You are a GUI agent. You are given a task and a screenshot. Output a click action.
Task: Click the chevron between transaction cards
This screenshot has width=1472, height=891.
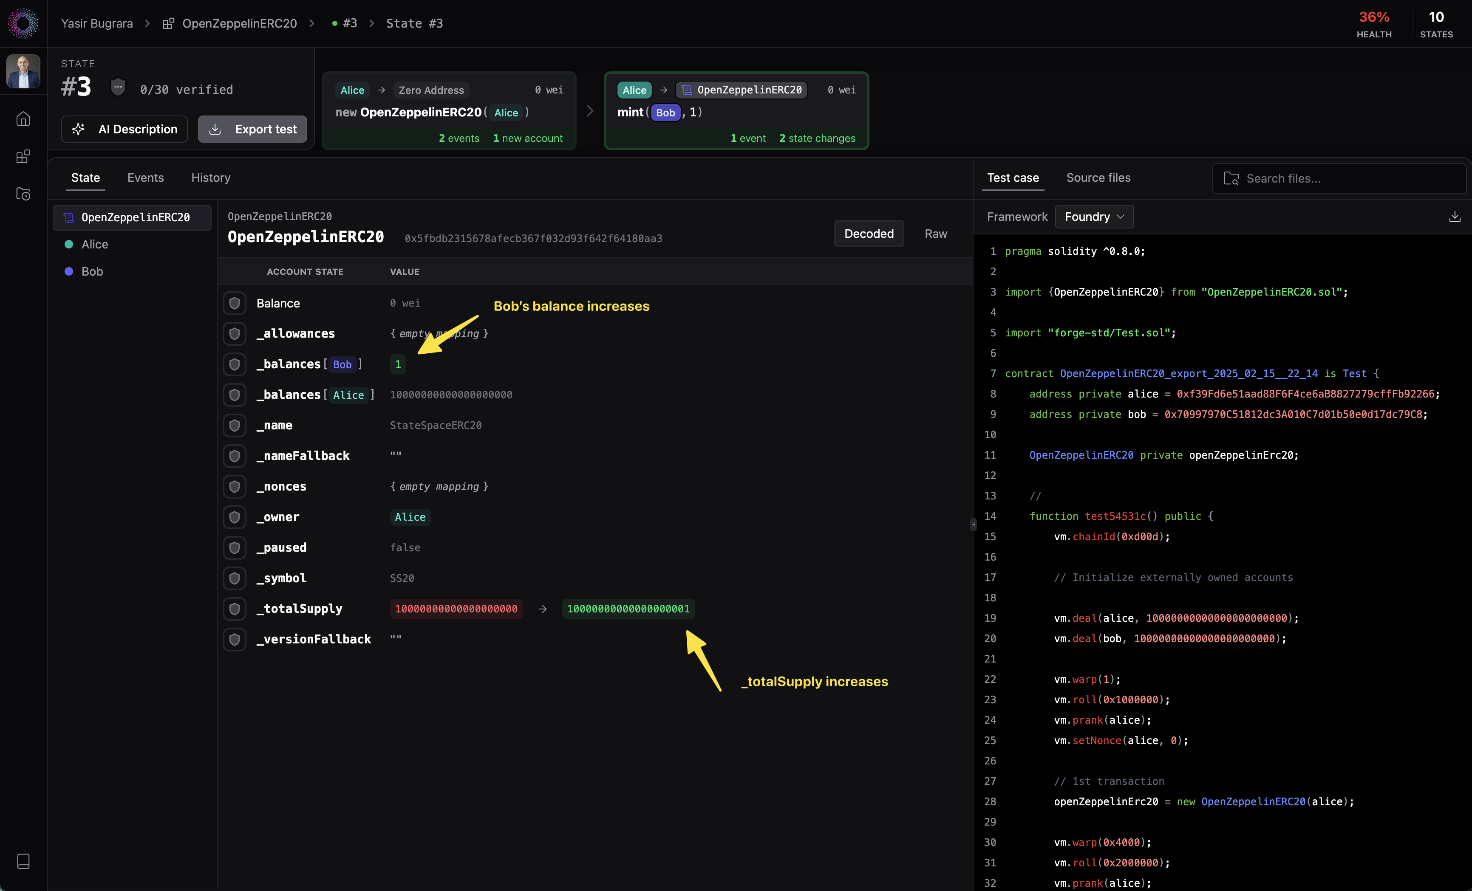click(x=590, y=111)
